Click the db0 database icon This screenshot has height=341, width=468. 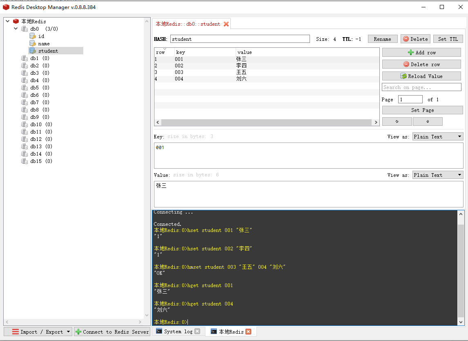[25, 29]
